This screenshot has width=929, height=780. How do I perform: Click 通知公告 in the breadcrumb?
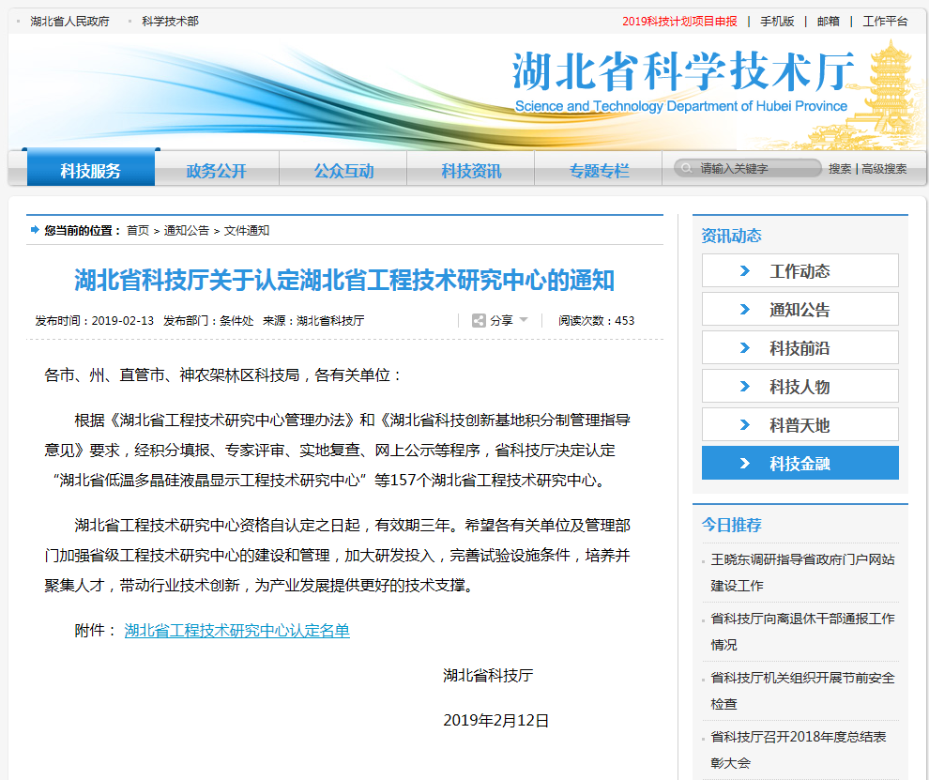tap(187, 231)
